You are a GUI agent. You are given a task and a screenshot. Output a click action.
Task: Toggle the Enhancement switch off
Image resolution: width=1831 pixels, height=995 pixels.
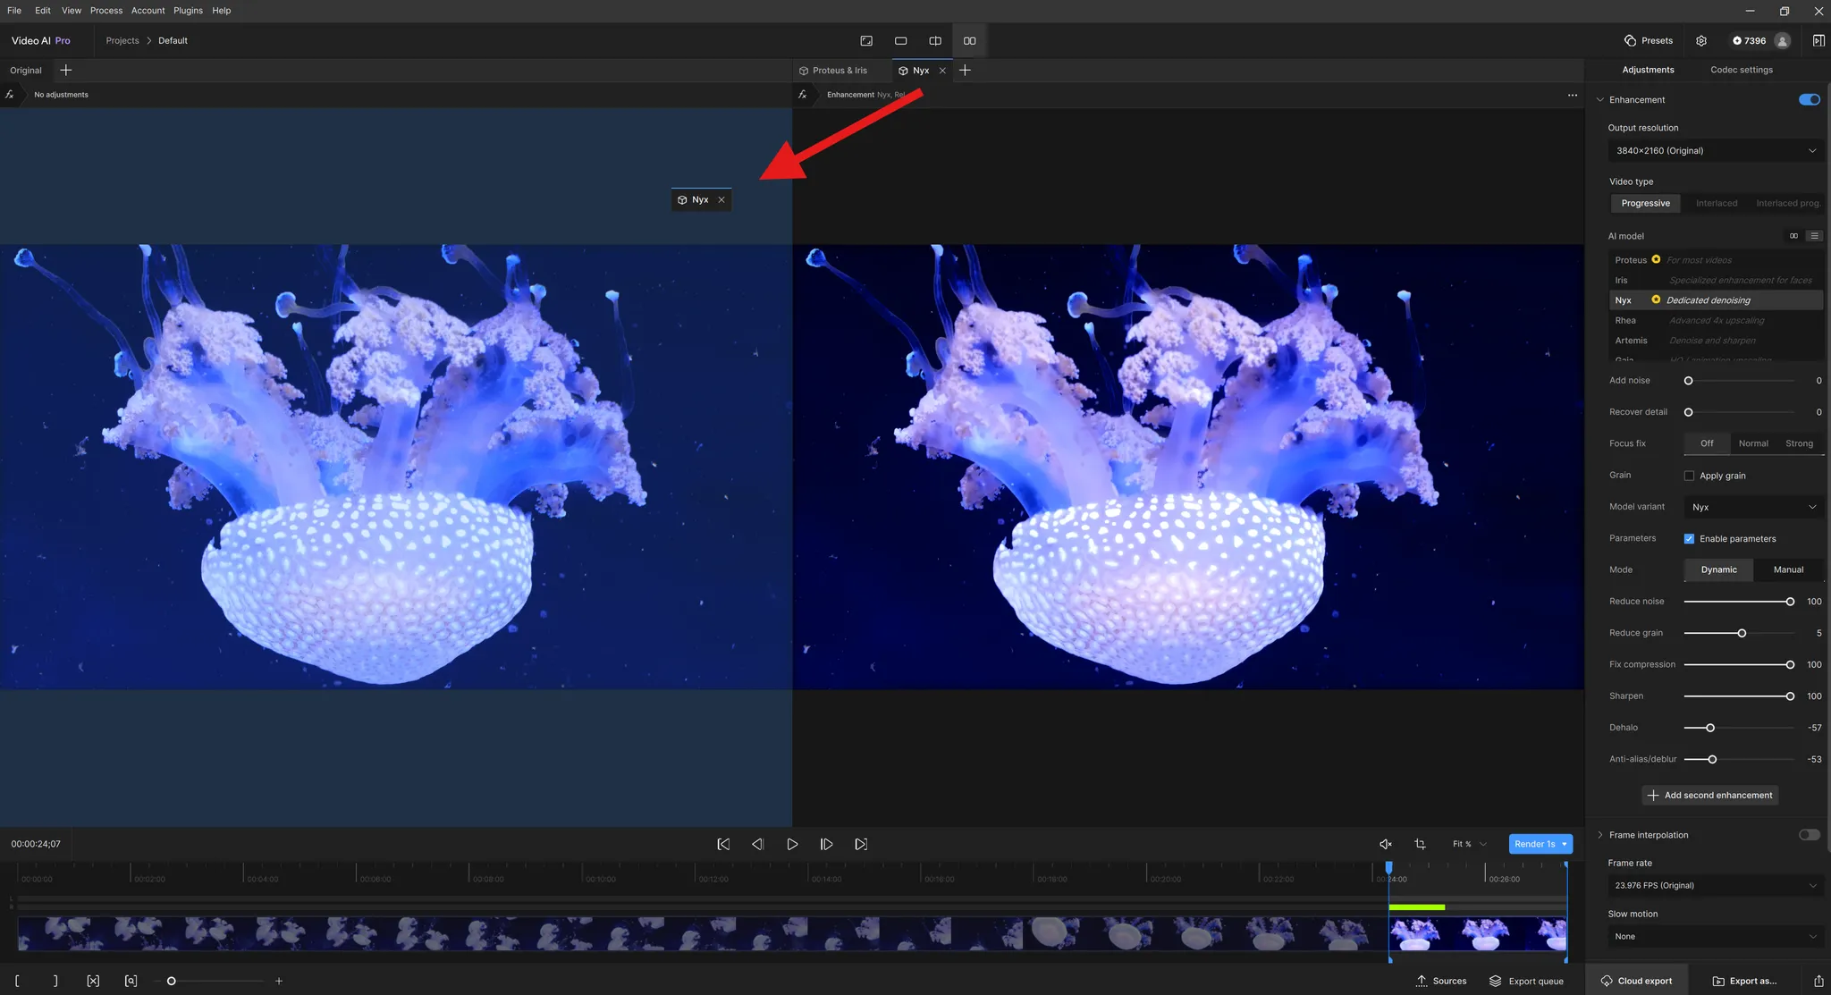[x=1809, y=100]
